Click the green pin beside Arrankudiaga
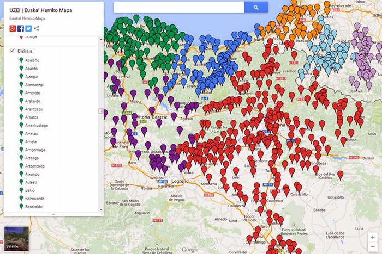The image size is (382, 254). pyautogui.click(x=21, y=125)
